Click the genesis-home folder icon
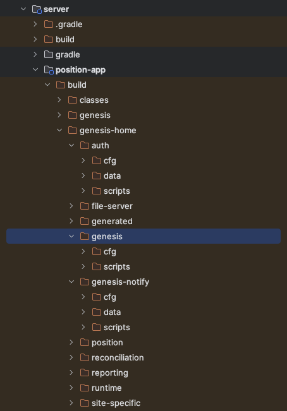 coord(73,130)
